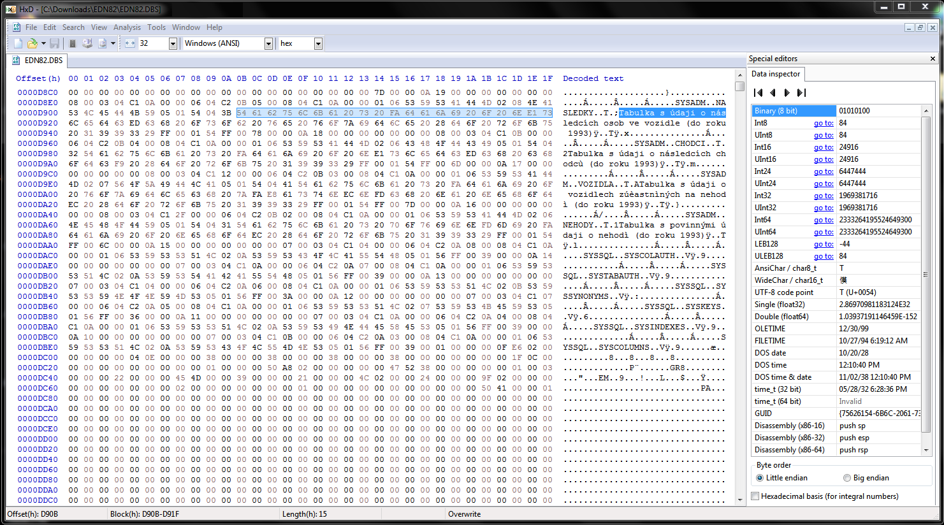The width and height of the screenshot is (944, 525).
Task: Open main memory with the RAM icon
Action: click(73, 43)
